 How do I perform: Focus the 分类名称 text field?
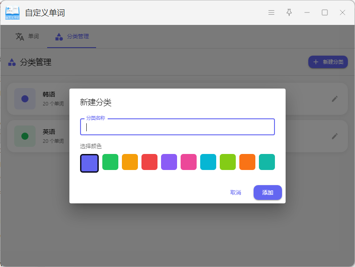click(x=177, y=127)
